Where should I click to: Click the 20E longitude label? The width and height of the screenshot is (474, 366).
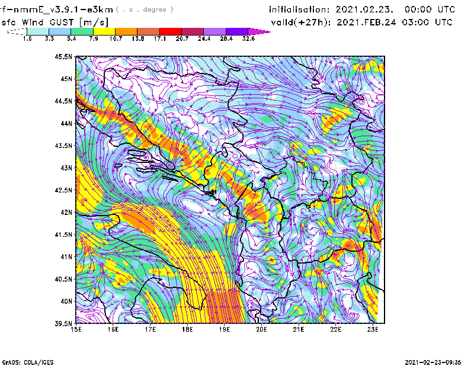(x=261, y=329)
